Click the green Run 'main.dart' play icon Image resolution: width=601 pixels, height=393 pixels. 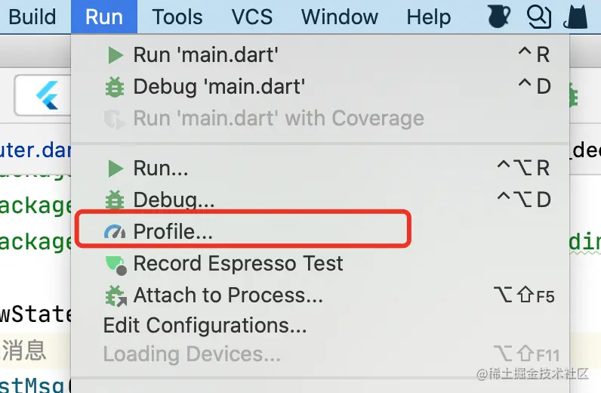(115, 55)
